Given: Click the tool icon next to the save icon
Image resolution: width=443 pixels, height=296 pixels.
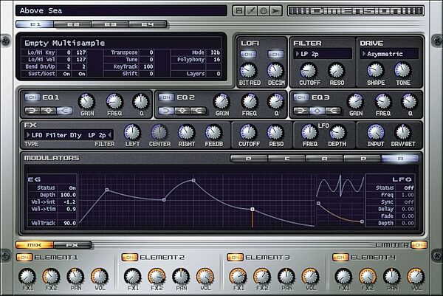Looking at the screenshot, I should point(251,11).
